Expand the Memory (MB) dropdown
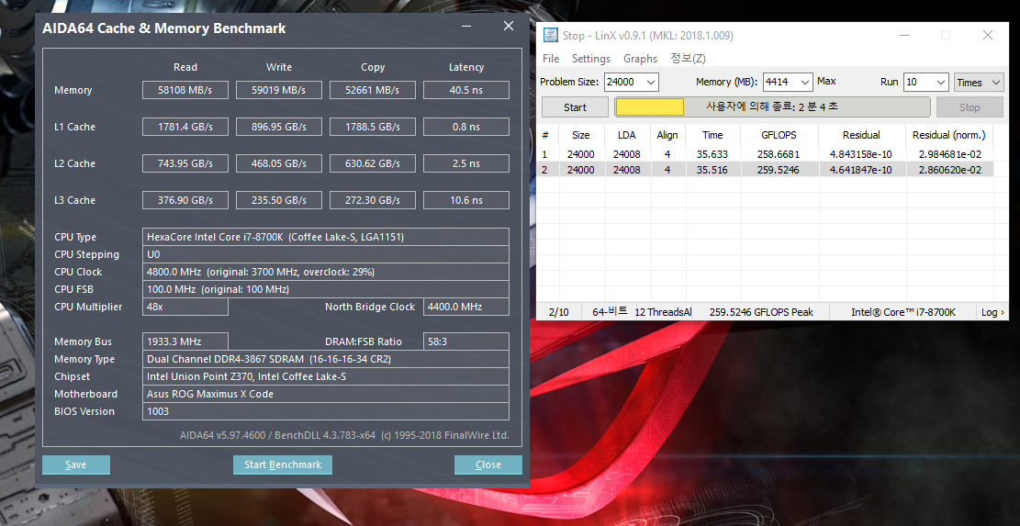1020x526 pixels. point(805,83)
